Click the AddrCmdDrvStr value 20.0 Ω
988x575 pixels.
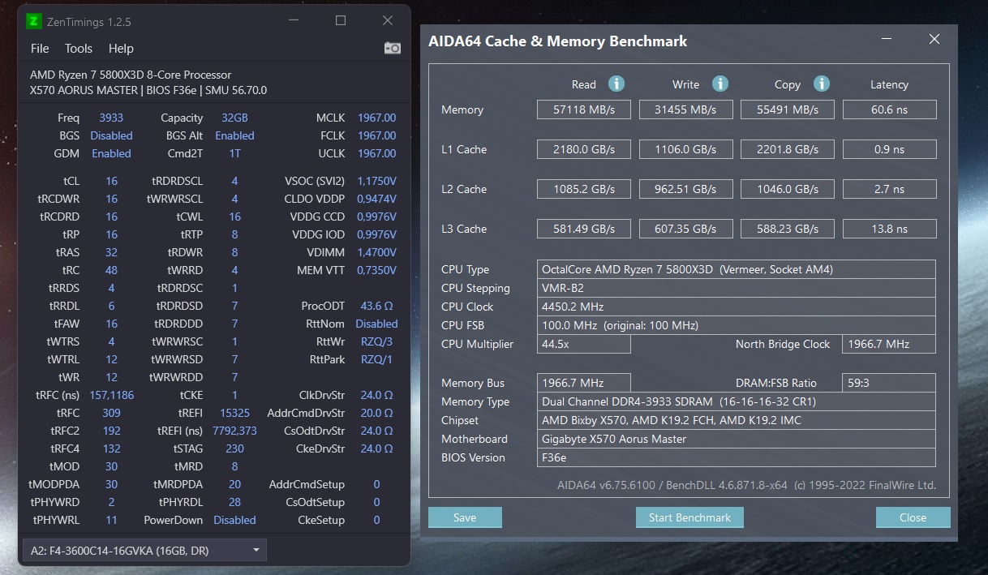[x=376, y=413]
